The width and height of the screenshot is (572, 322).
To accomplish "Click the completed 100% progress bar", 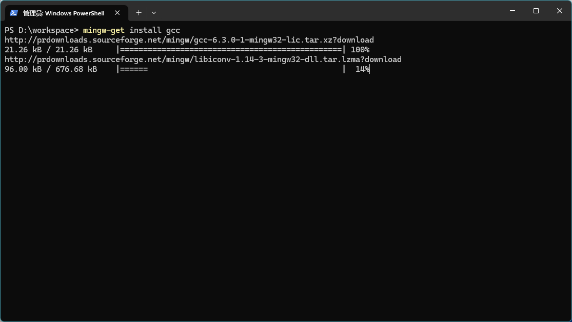I will click(231, 50).
